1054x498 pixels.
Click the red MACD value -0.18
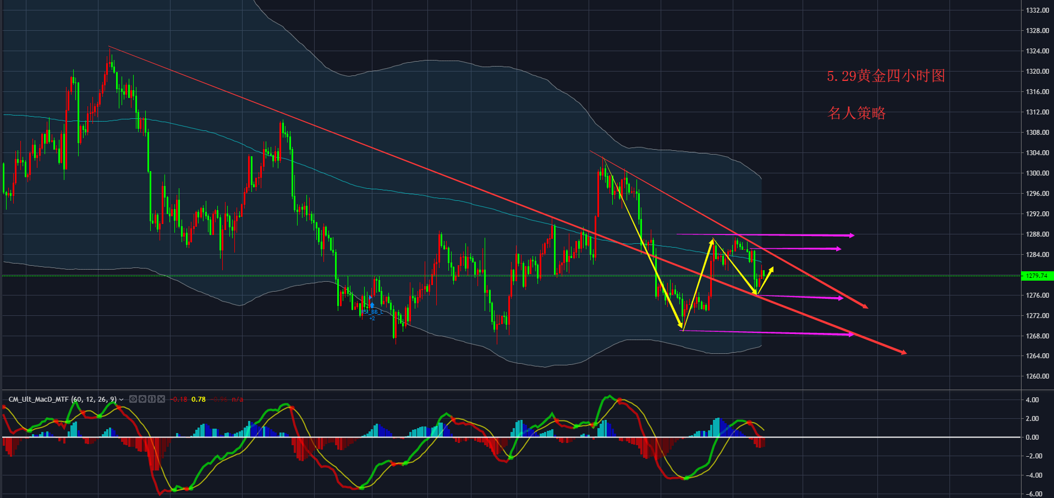178,400
